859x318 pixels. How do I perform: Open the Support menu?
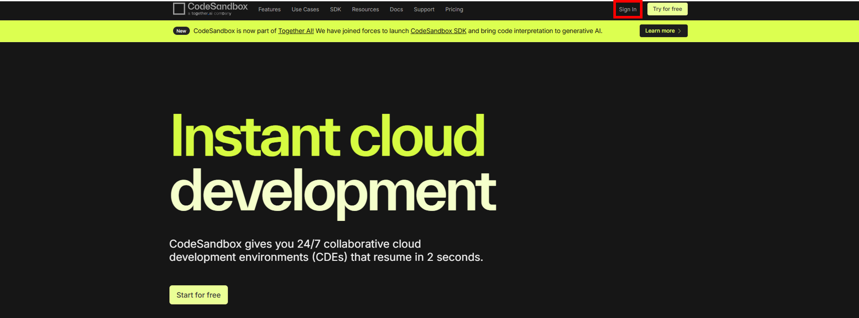[x=424, y=9]
